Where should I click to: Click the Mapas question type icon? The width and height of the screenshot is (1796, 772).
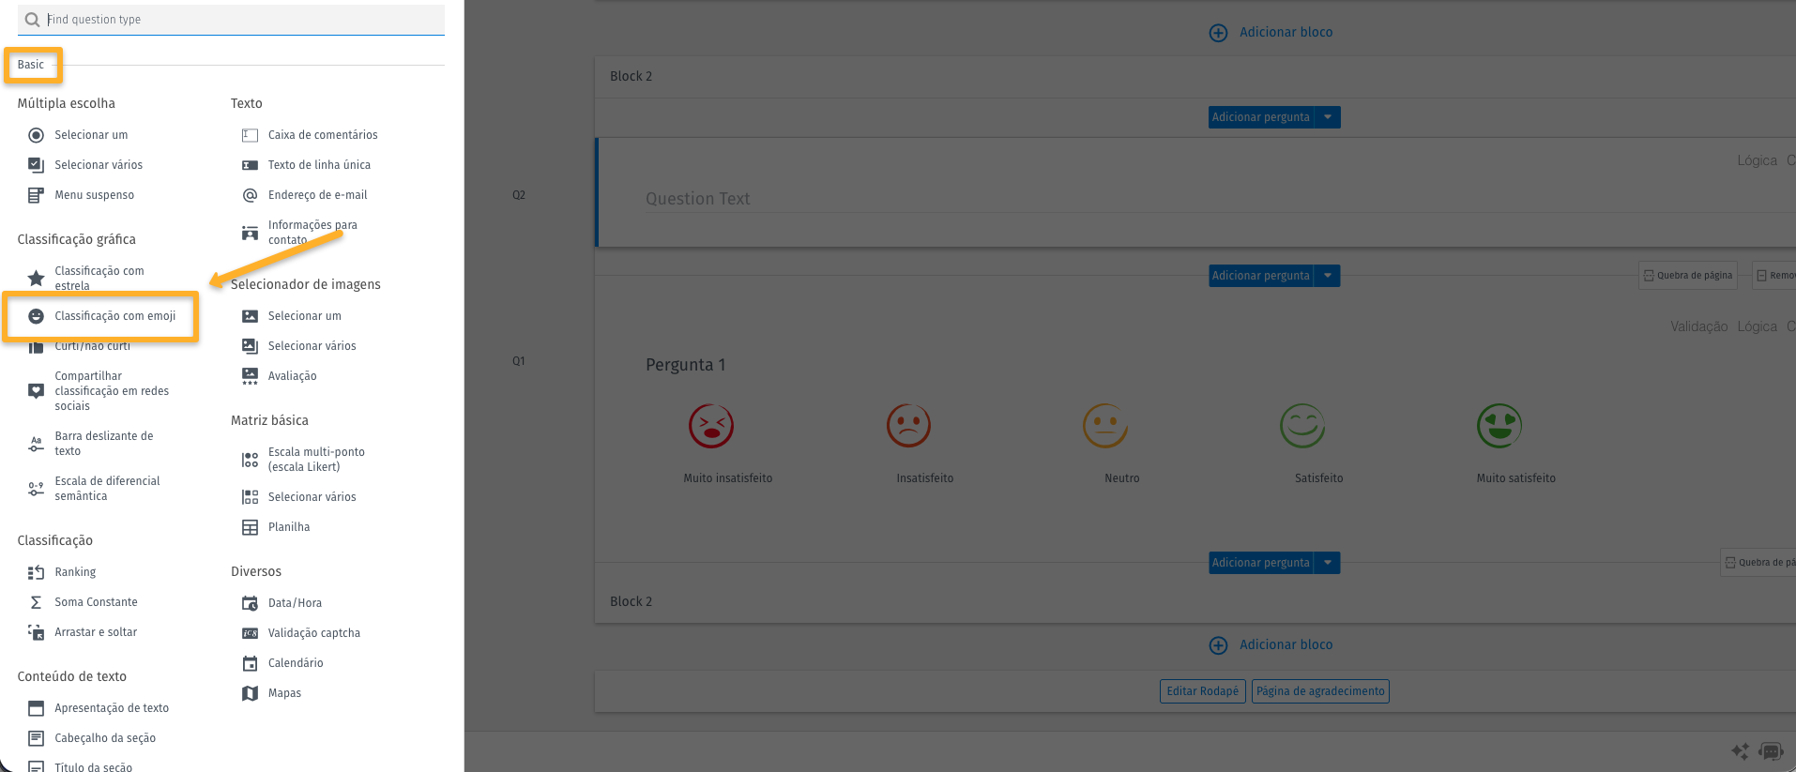pyautogui.click(x=250, y=693)
